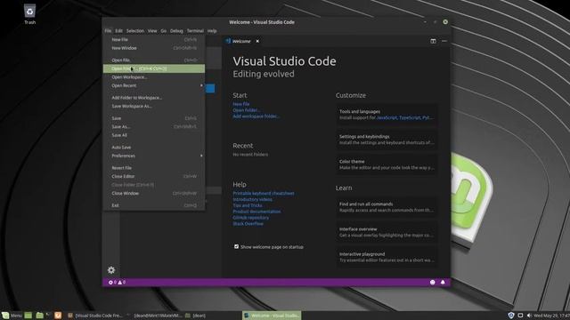Choose Revert File from File menu
This screenshot has width=570, height=320.
click(x=154, y=168)
